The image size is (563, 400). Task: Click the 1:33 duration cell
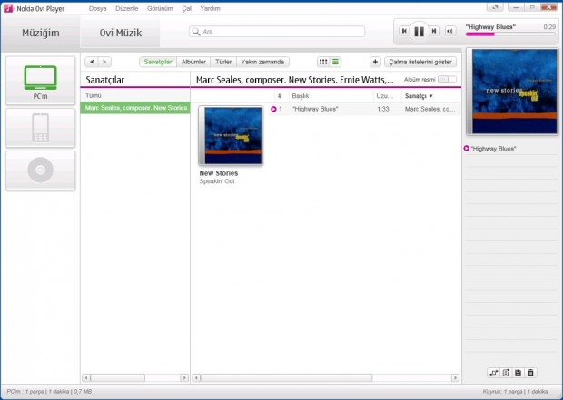(x=383, y=109)
